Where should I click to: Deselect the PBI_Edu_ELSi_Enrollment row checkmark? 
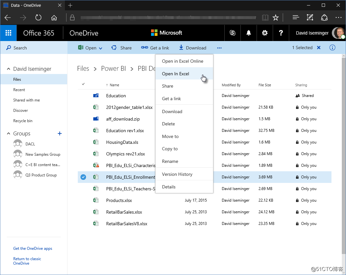(x=83, y=177)
